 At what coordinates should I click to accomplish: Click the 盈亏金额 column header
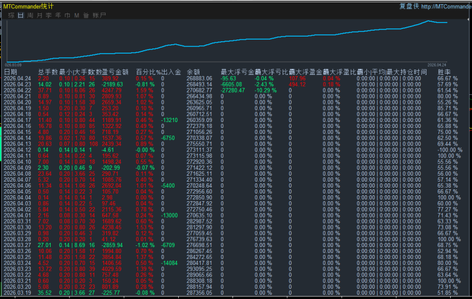[x=115, y=72]
